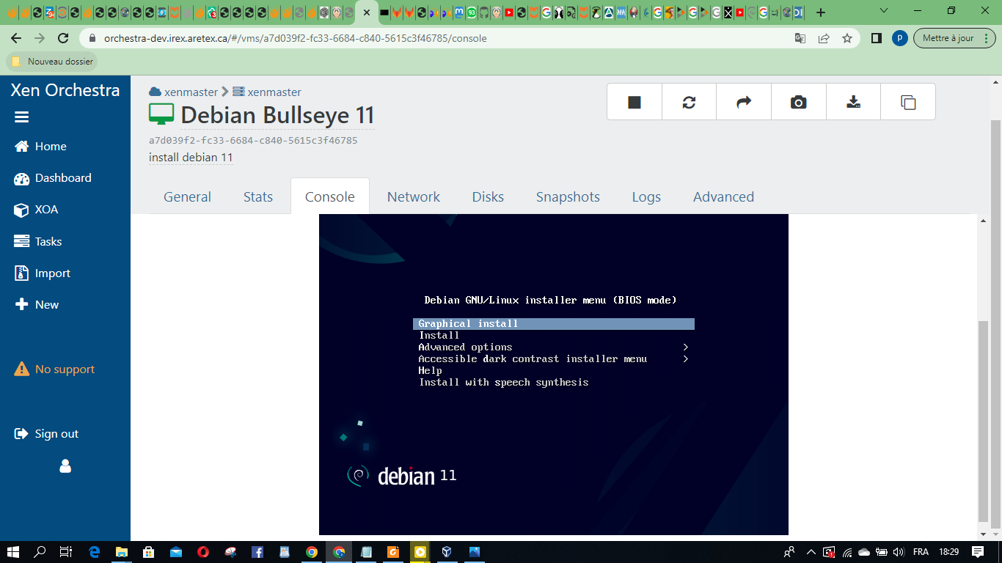This screenshot has width=1002, height=563.
Task: Click the browser forward arrow
Action: tap(40, 38)
